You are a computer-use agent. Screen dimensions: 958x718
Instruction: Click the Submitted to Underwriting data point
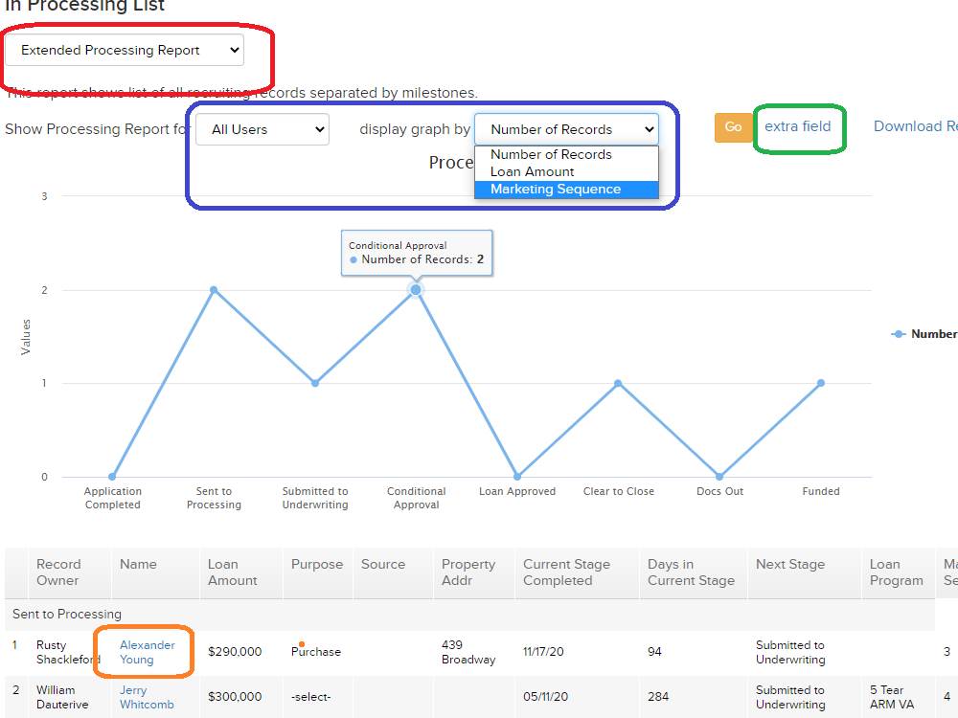pyautogui.click(x=314, y=384)
